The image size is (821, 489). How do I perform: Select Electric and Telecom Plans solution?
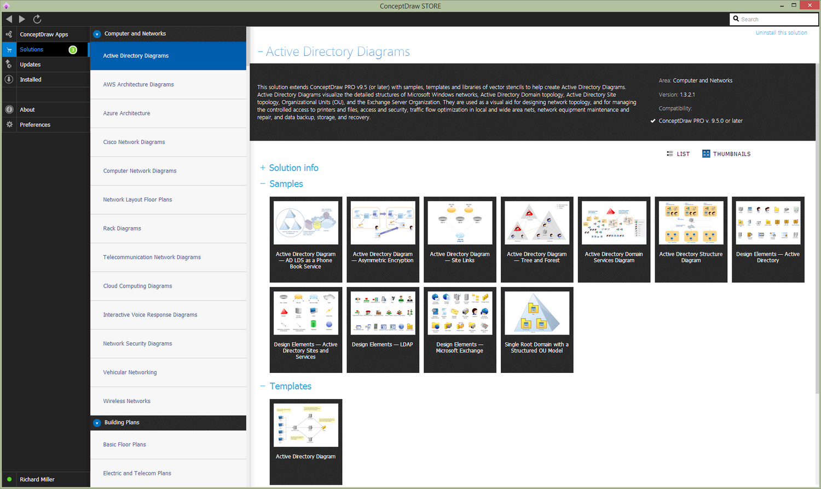[168, 473]
